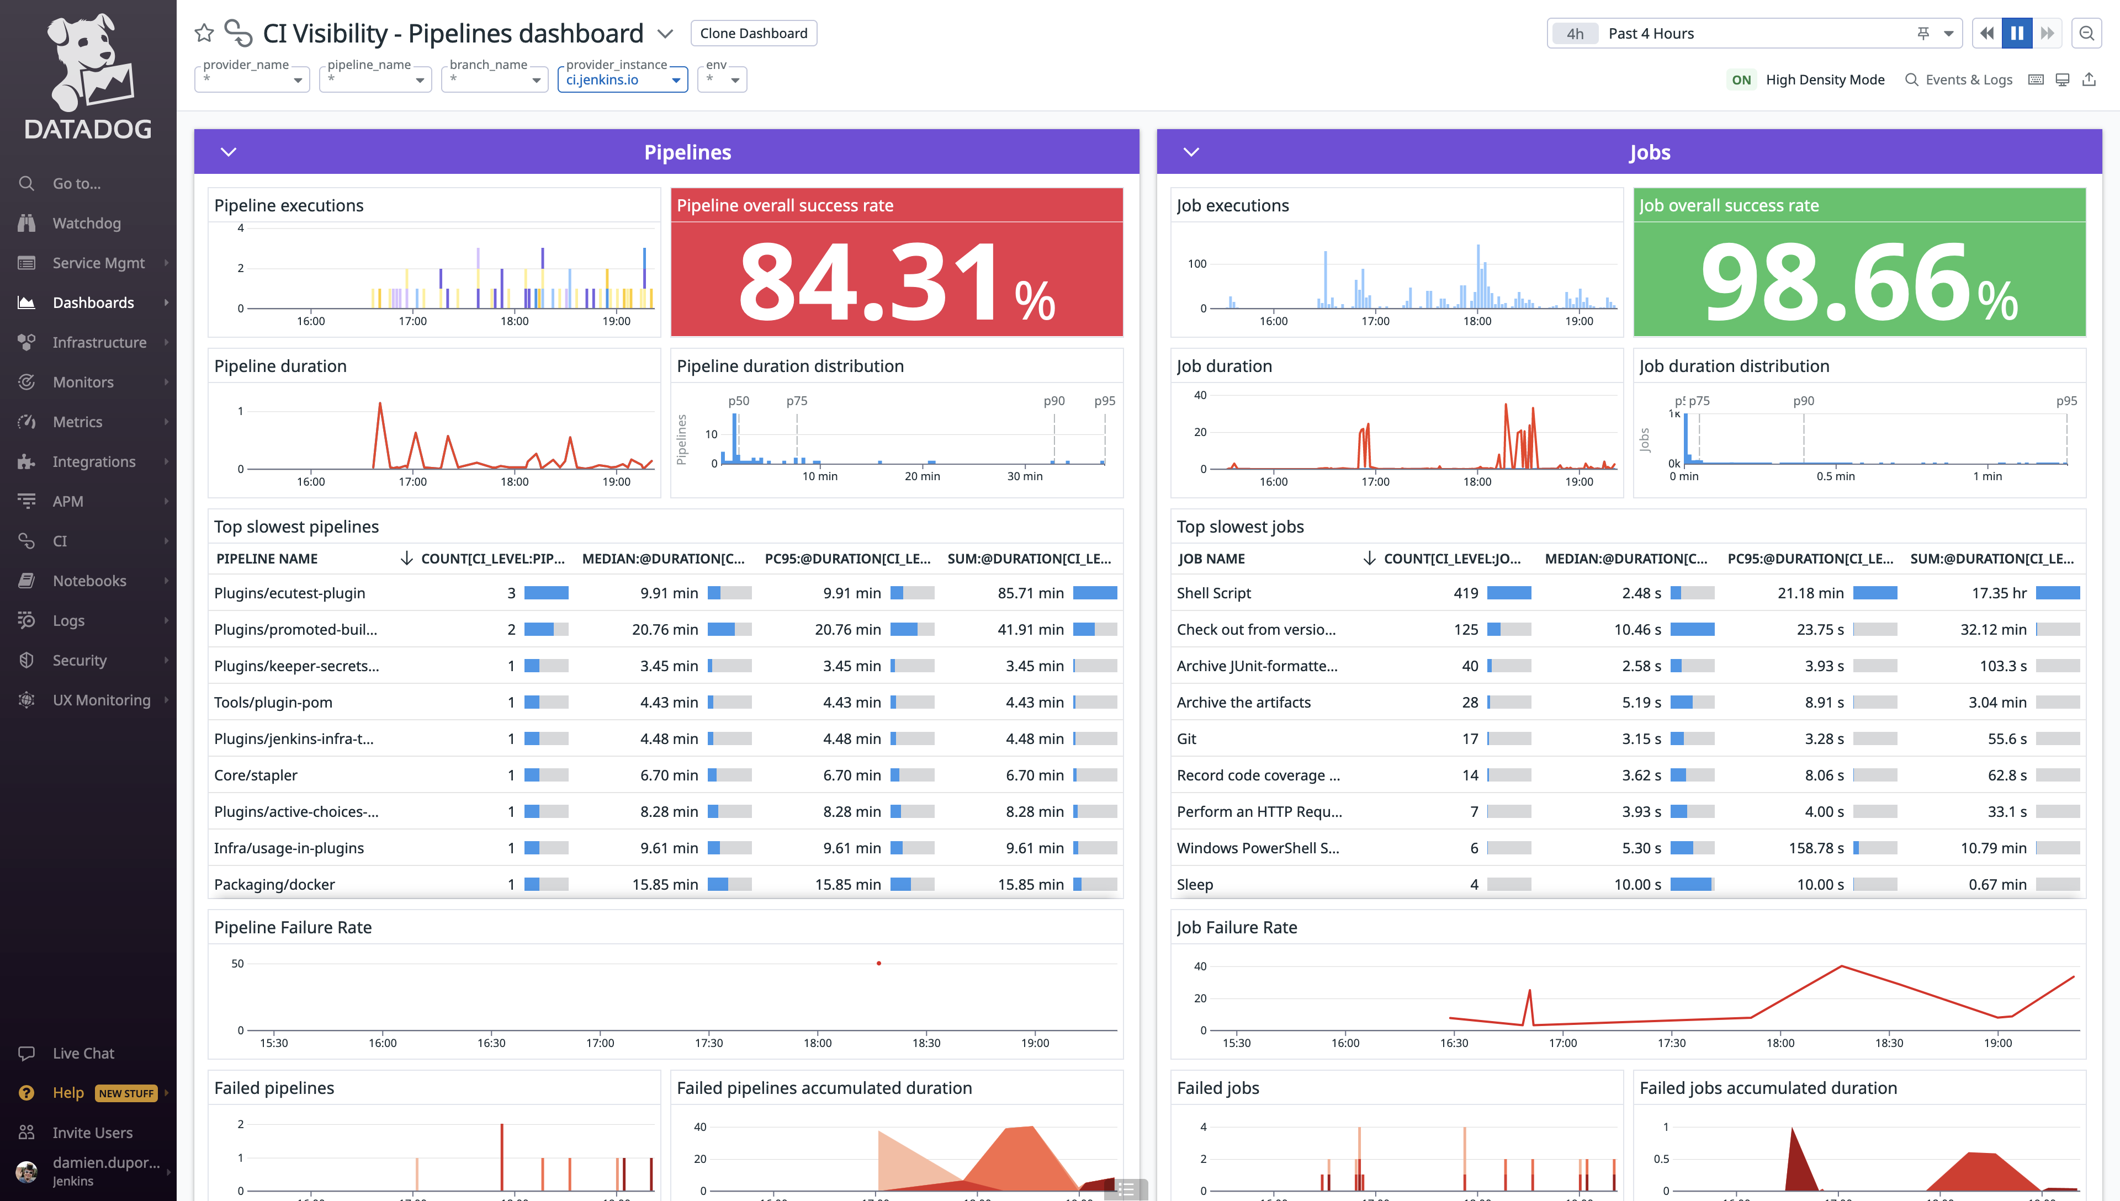This screenshot has height=1201, width=2120.
Task: Open keyboard shortcuts via the keyboard icon
Action: tap(2036, 79)
